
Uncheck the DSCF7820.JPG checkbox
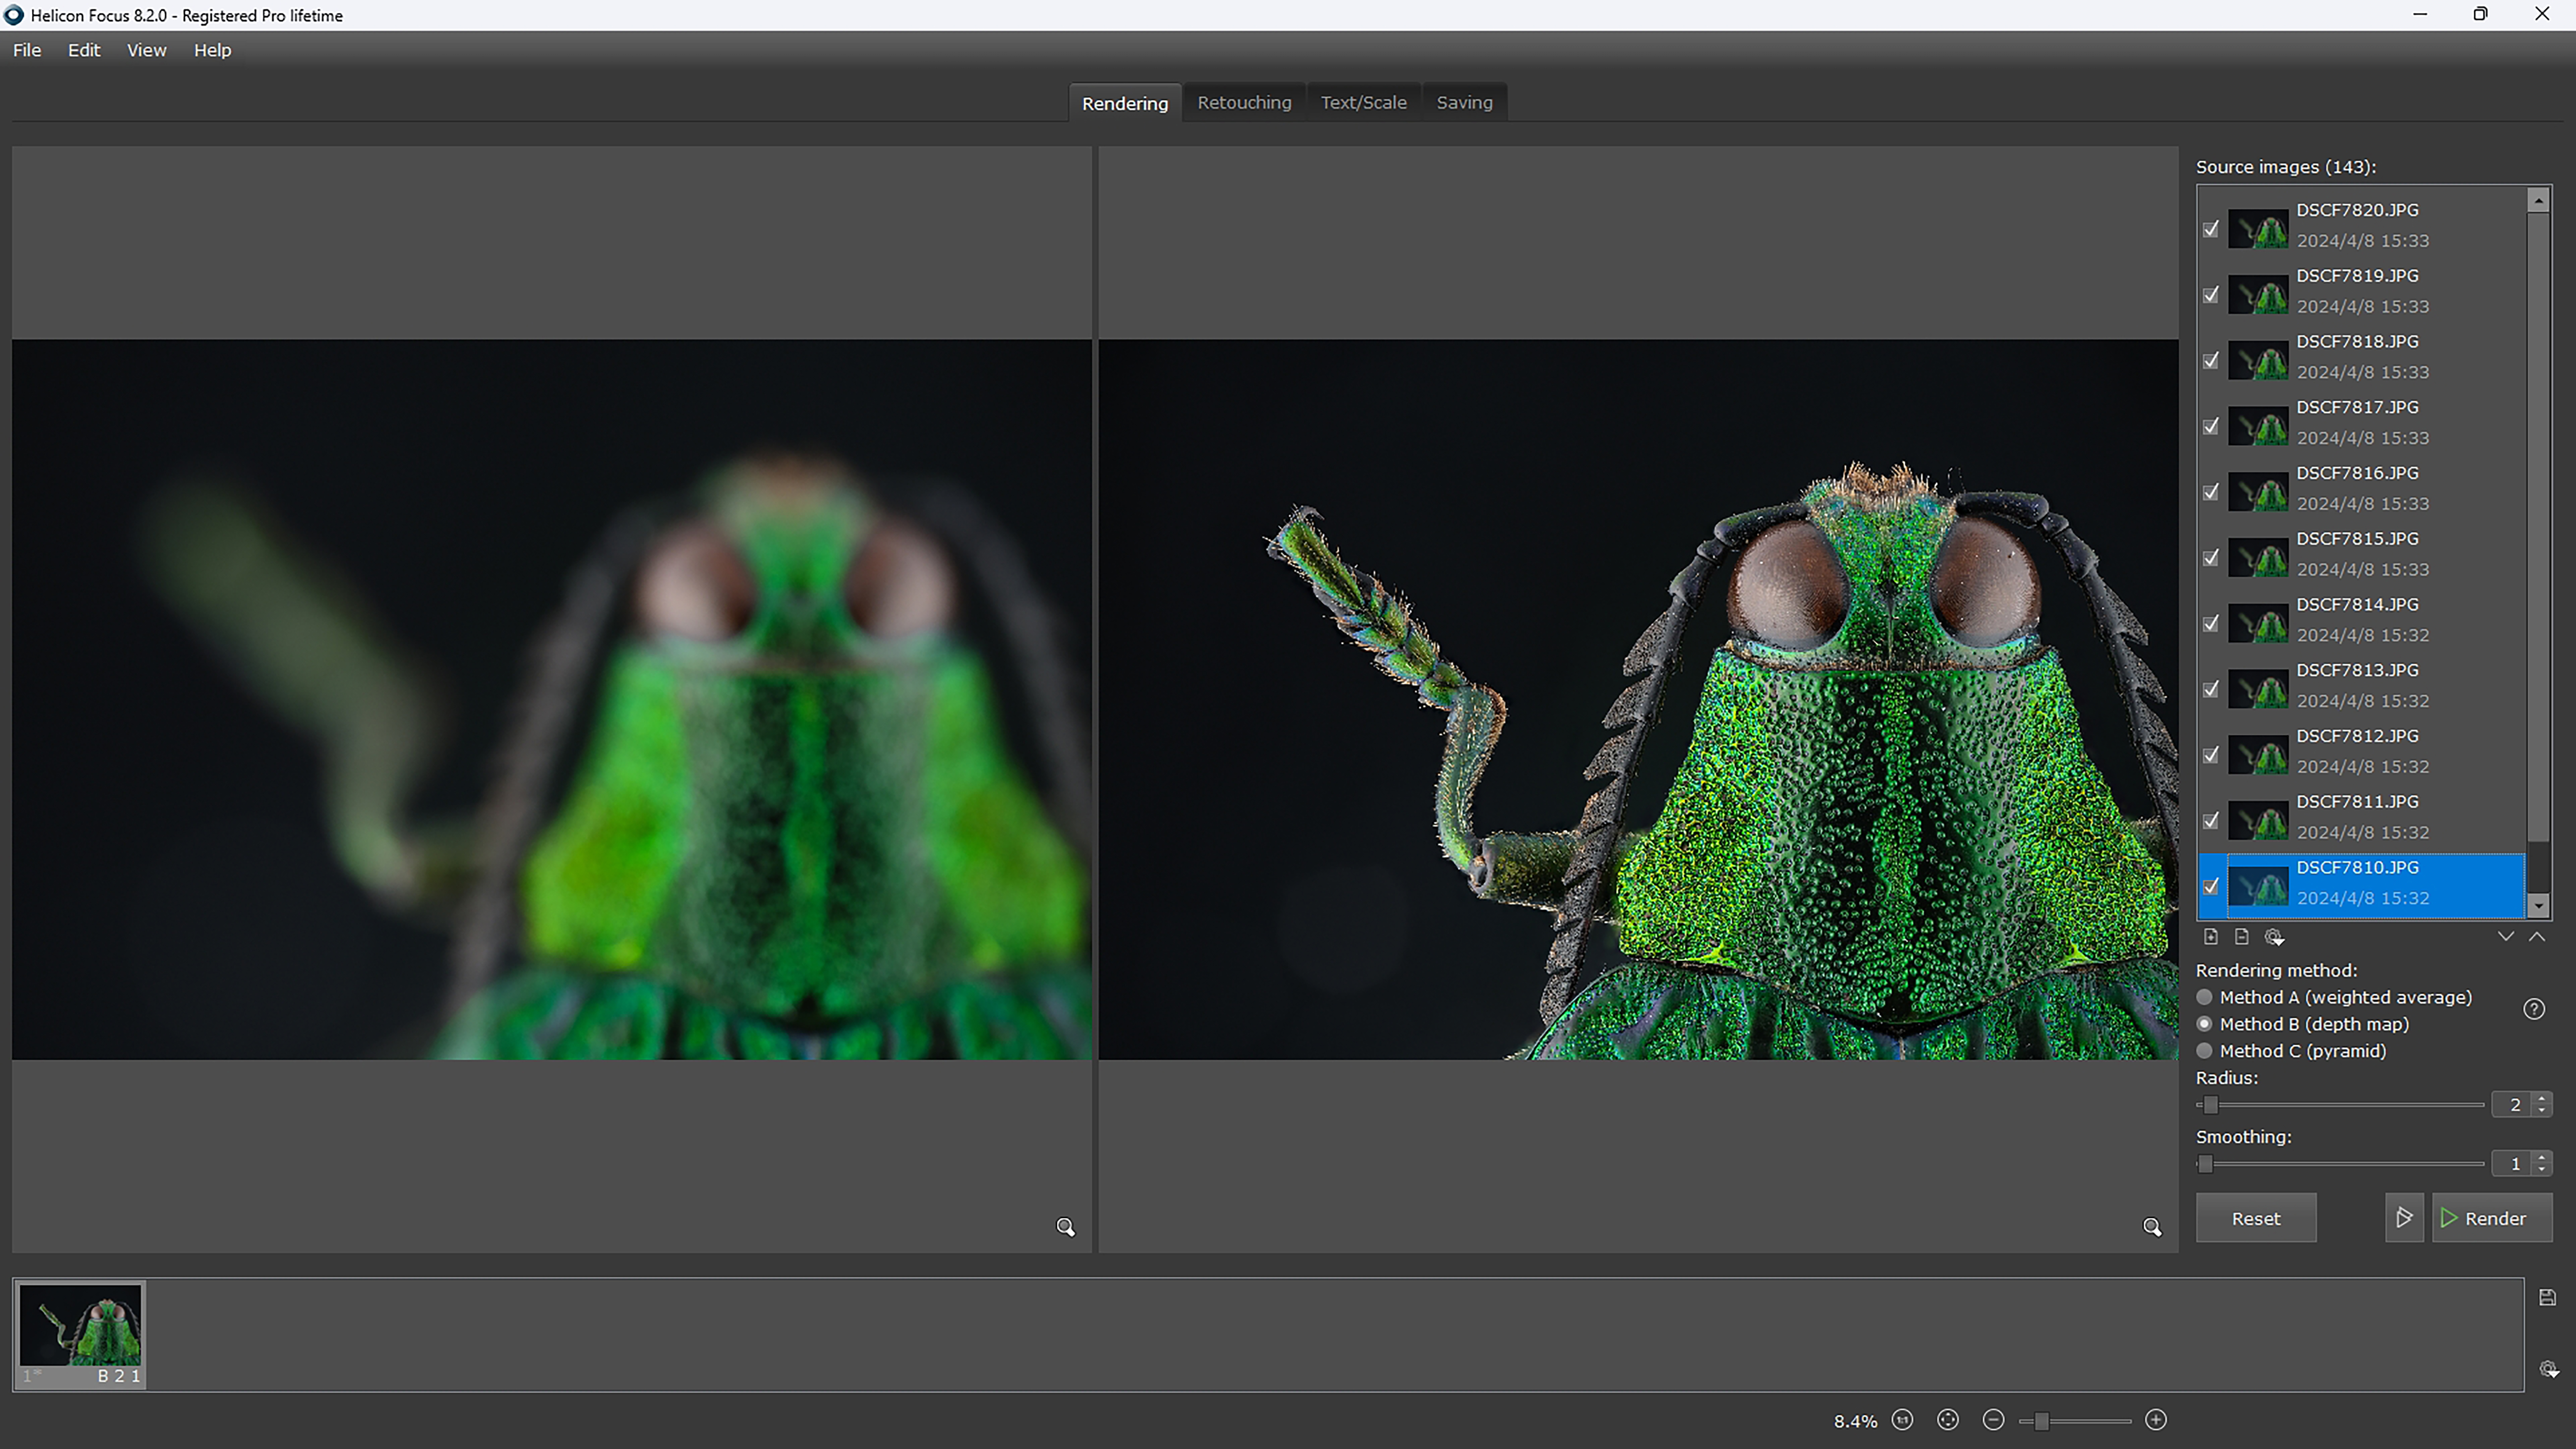pos(2211,229)
